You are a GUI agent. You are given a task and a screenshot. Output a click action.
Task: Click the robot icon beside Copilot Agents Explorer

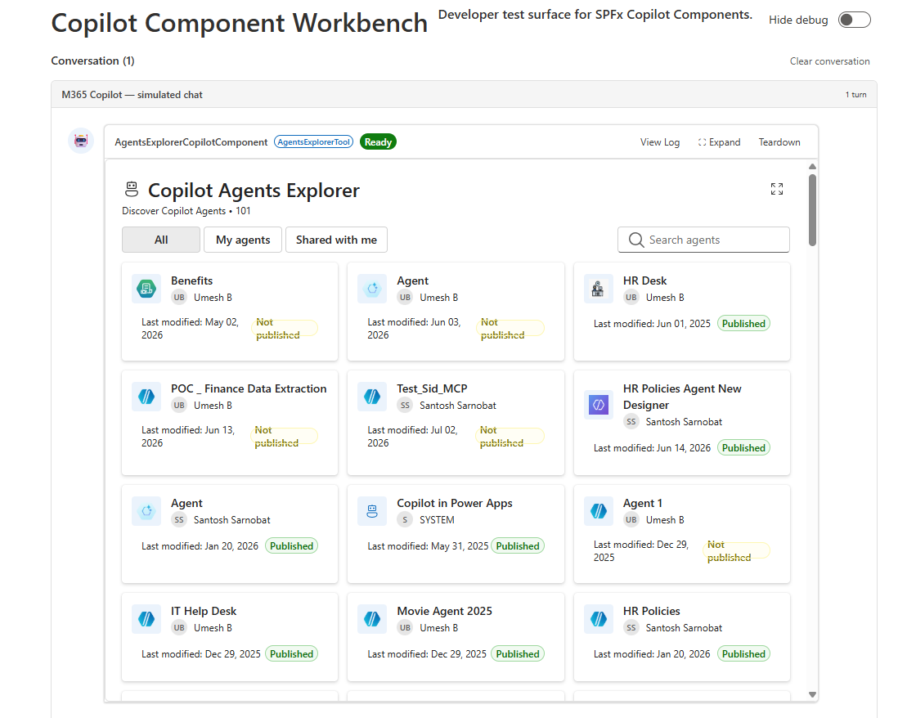pyautogui.click(x=132, y=189)
